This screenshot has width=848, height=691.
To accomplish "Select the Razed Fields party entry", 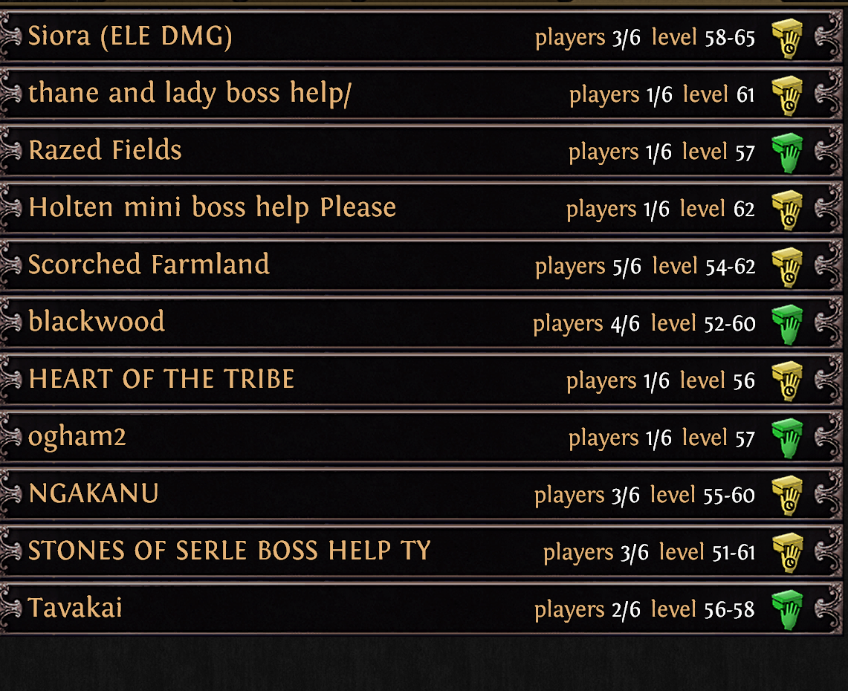I will pyautogui.click(x=422, y=150).
